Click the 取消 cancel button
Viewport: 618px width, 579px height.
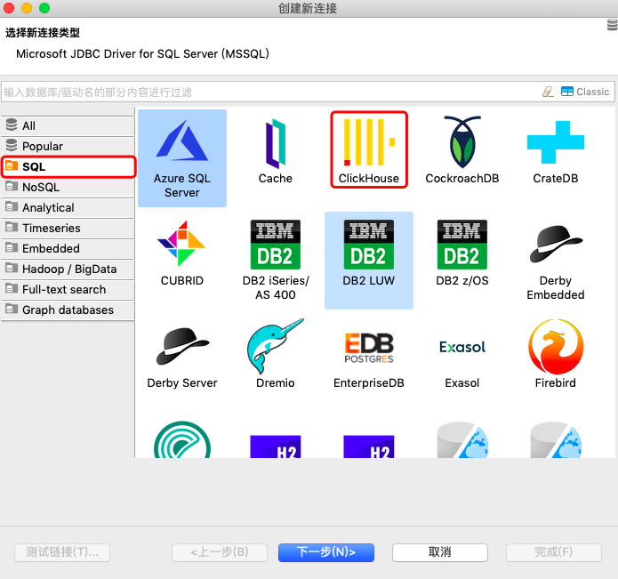(x=440, y=552)
